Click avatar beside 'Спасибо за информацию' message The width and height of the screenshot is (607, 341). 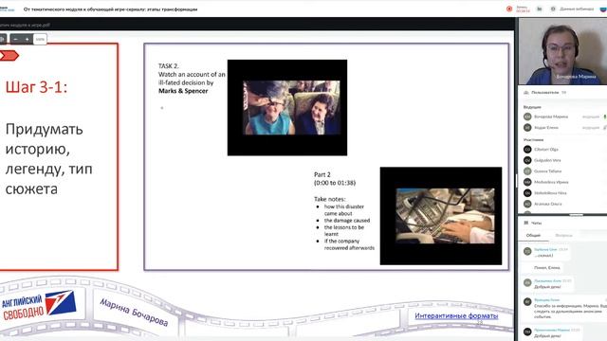(x=527, y=301)
